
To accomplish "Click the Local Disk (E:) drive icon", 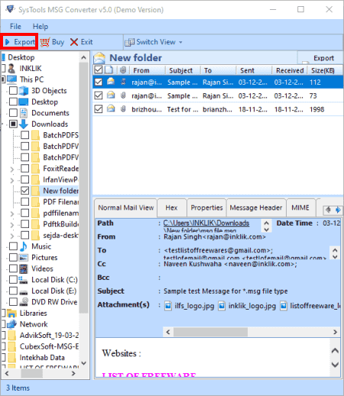I will [24, 291].
